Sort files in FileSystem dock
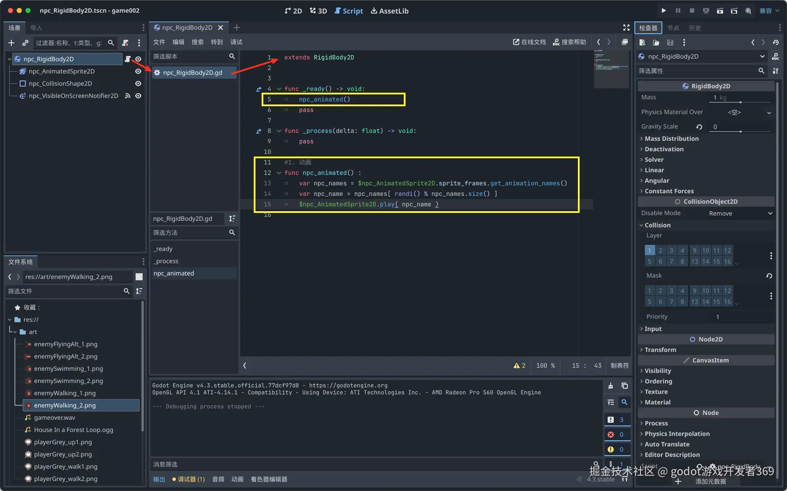The width and height of the screenshot is (787, 491). 139,291
